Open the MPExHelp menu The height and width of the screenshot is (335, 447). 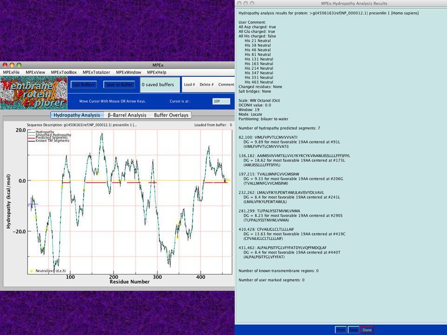(x=156, y=73)
